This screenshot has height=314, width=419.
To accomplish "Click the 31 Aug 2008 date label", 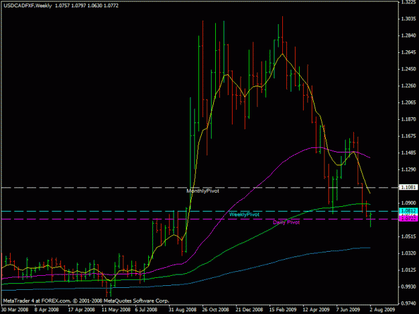I will [x=182, y=310].
